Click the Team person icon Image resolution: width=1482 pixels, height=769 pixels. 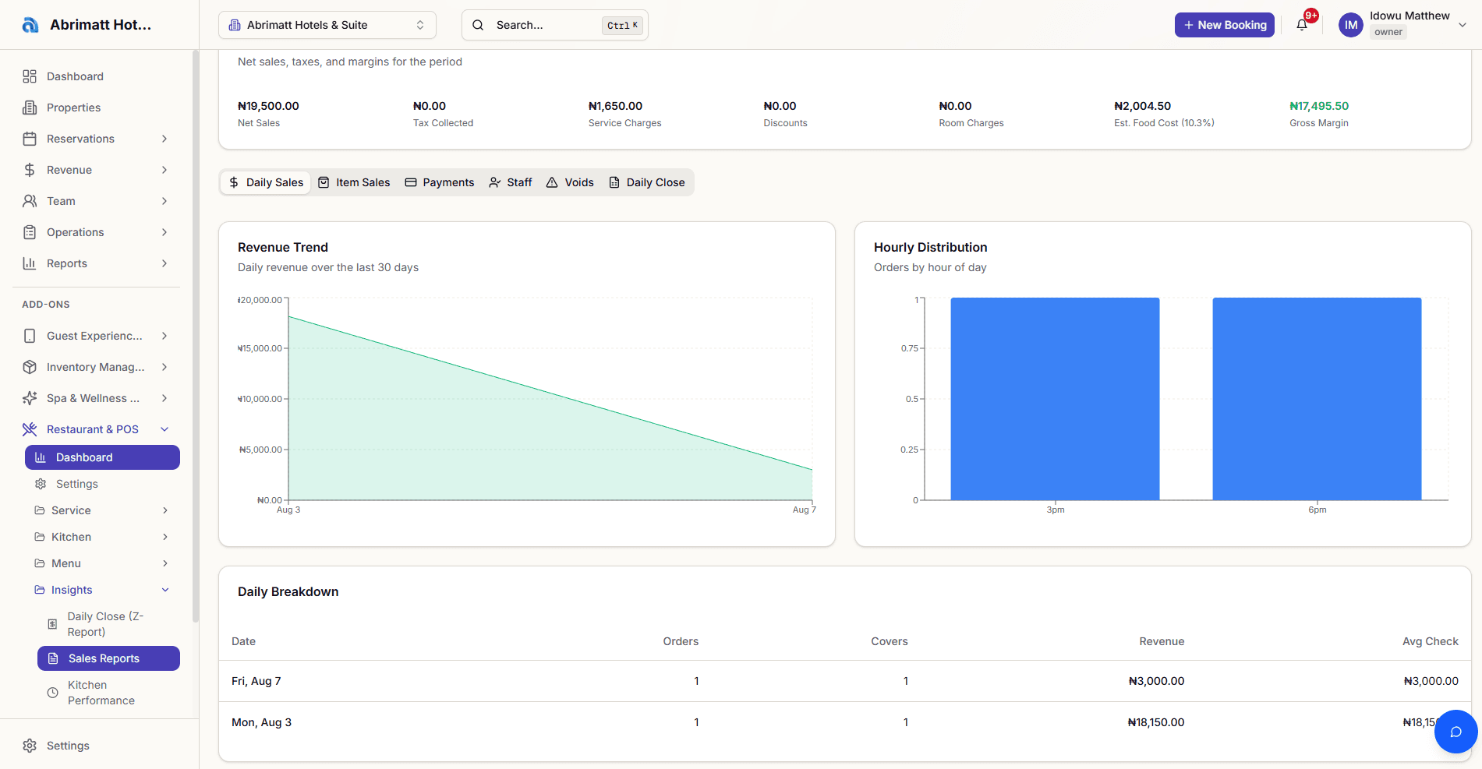30,201
